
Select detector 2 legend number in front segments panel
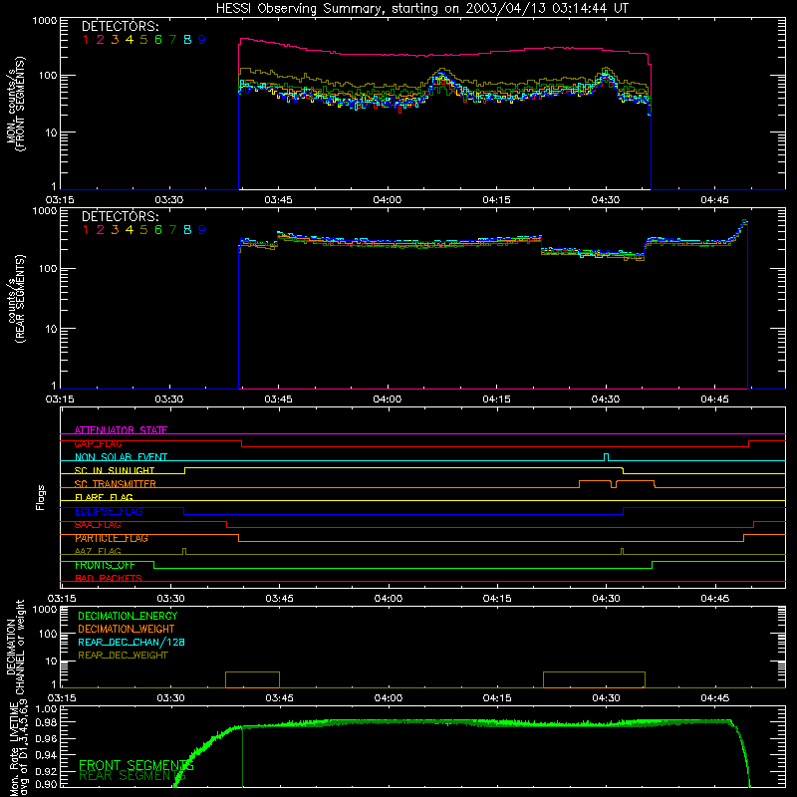(101, 40)
